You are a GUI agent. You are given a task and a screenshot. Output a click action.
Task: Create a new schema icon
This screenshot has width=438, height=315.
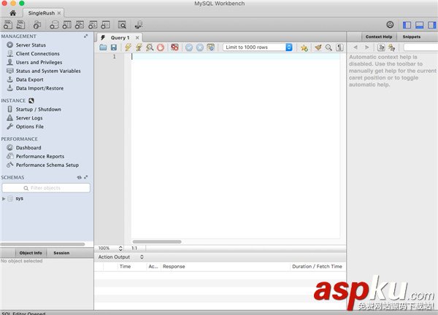(x=54, y=25)
